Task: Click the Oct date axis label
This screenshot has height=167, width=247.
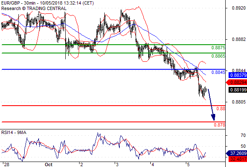Action: point(49,164)
